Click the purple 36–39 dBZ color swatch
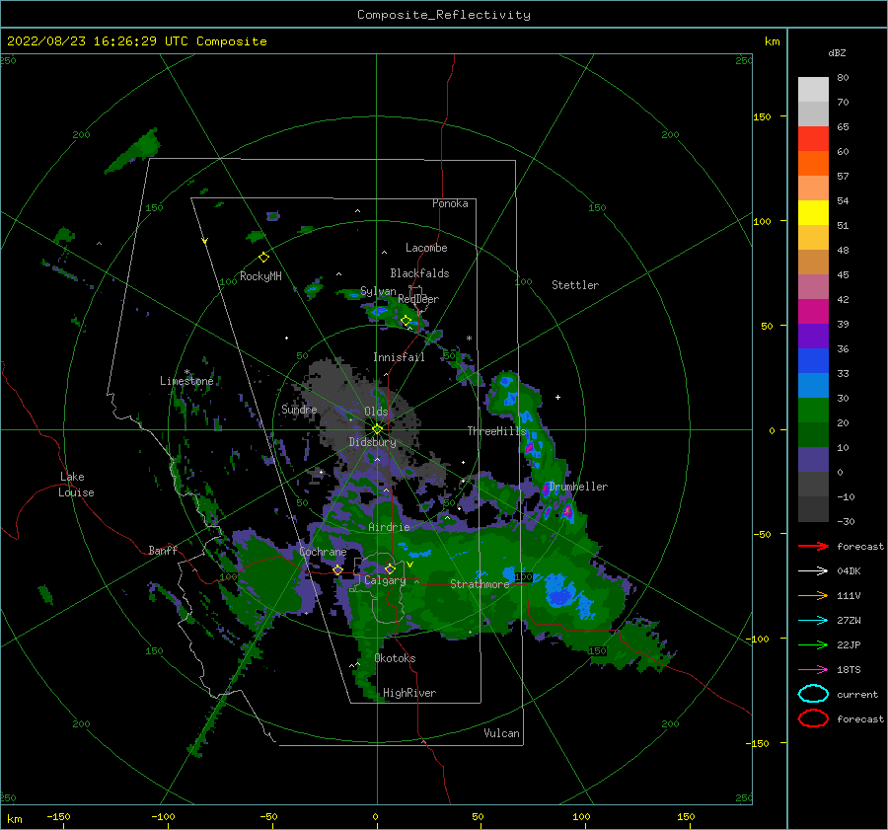Screen dimensions: 888x830 [x=813, y=337]
